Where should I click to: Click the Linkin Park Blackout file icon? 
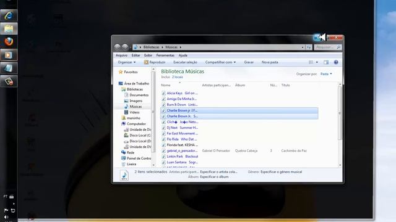coord(163,157)
